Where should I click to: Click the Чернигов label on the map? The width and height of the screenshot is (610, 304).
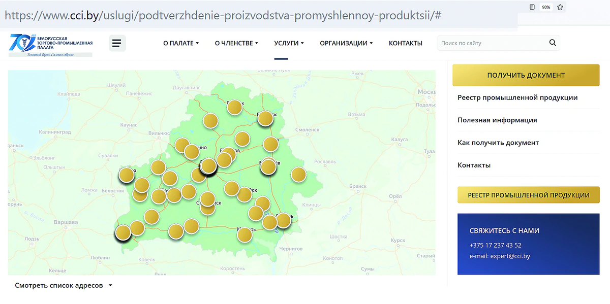(x=291, y=249)
